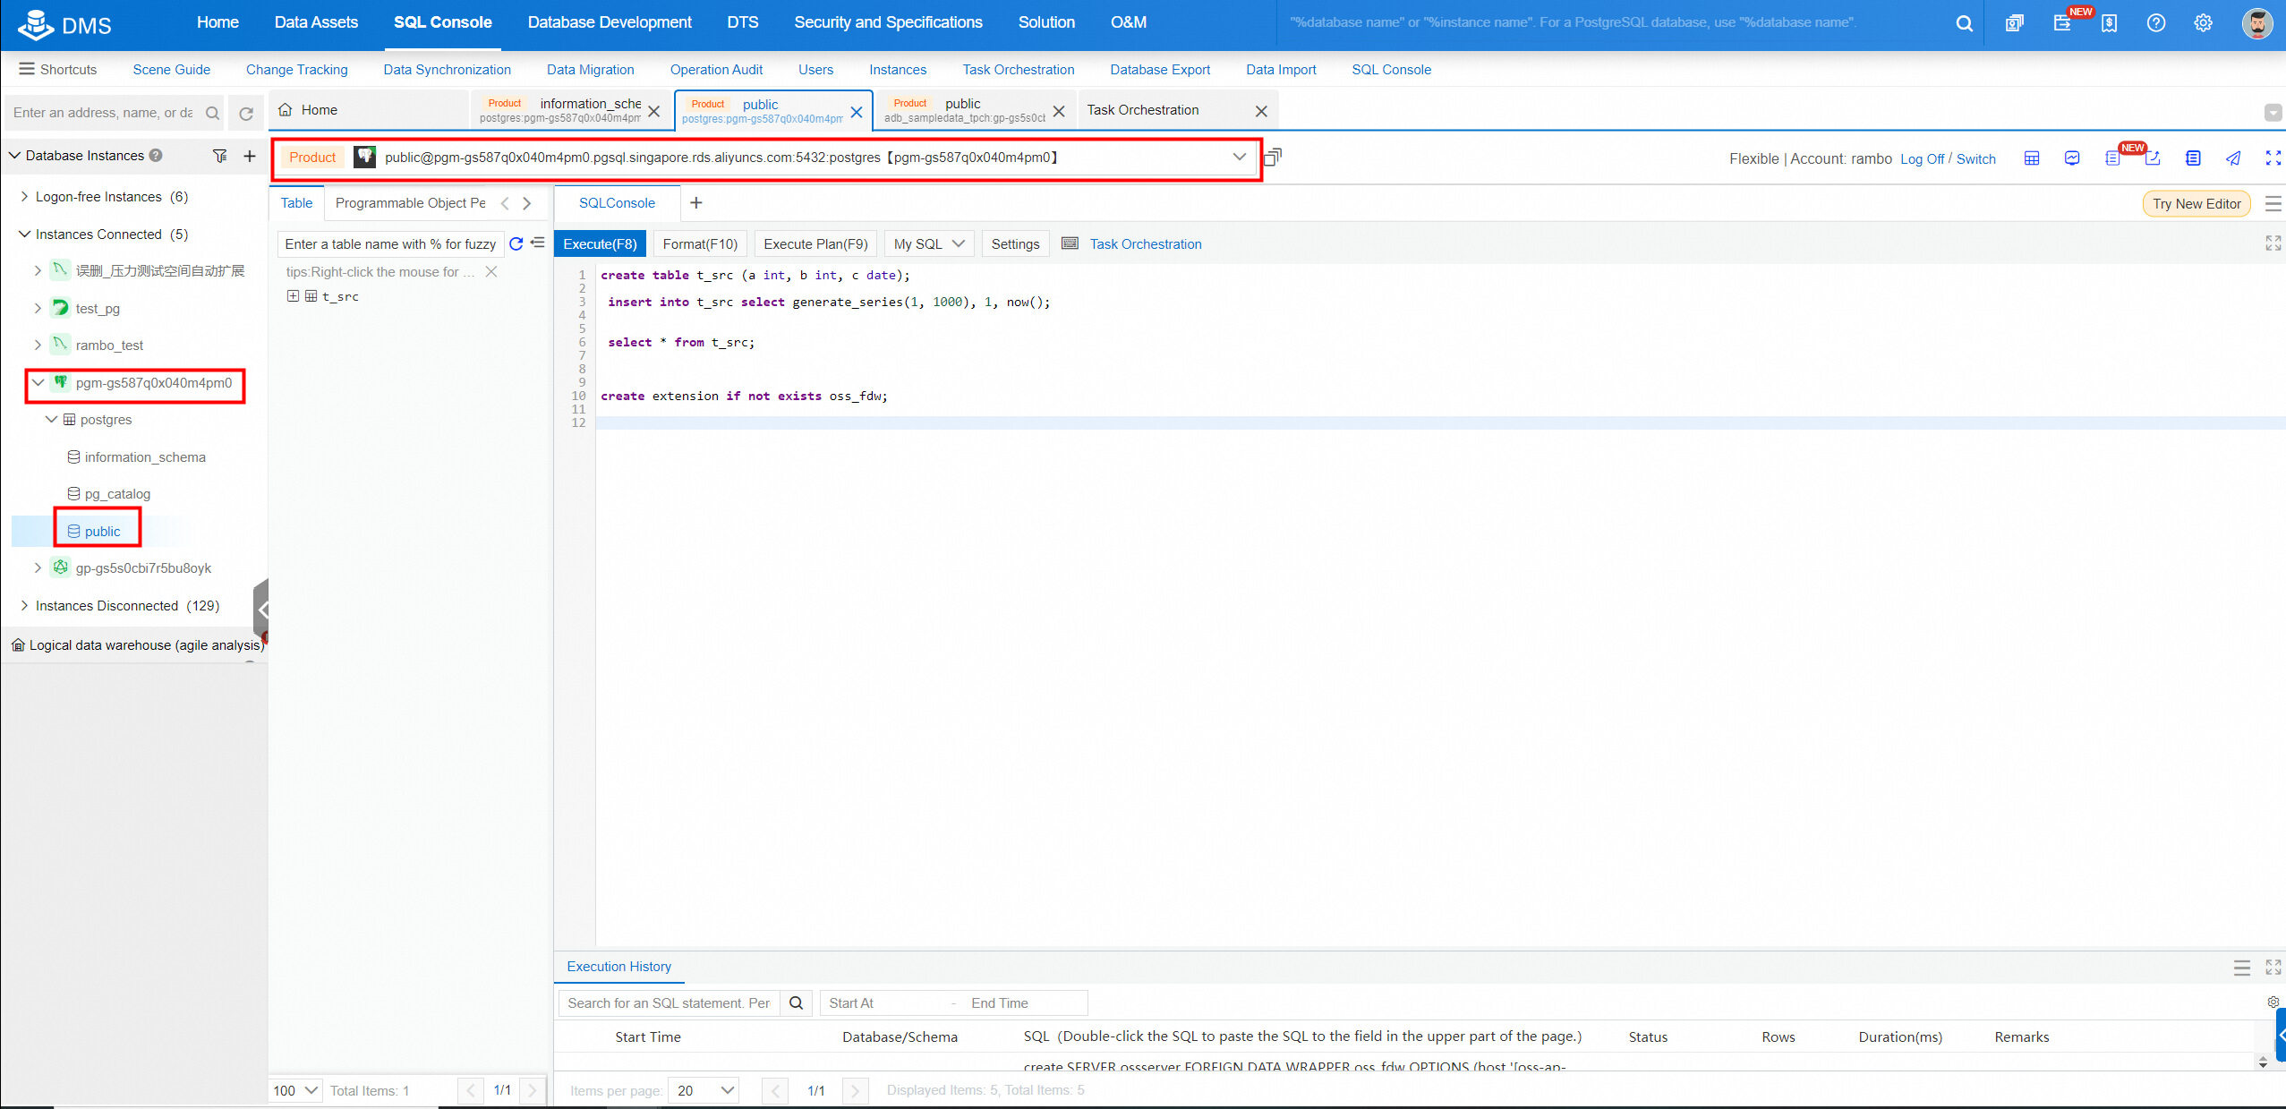This screenshot has width=2286, height=1109.
Task: Click the filter icon in Database Instances header
Action: coord(219,156)
